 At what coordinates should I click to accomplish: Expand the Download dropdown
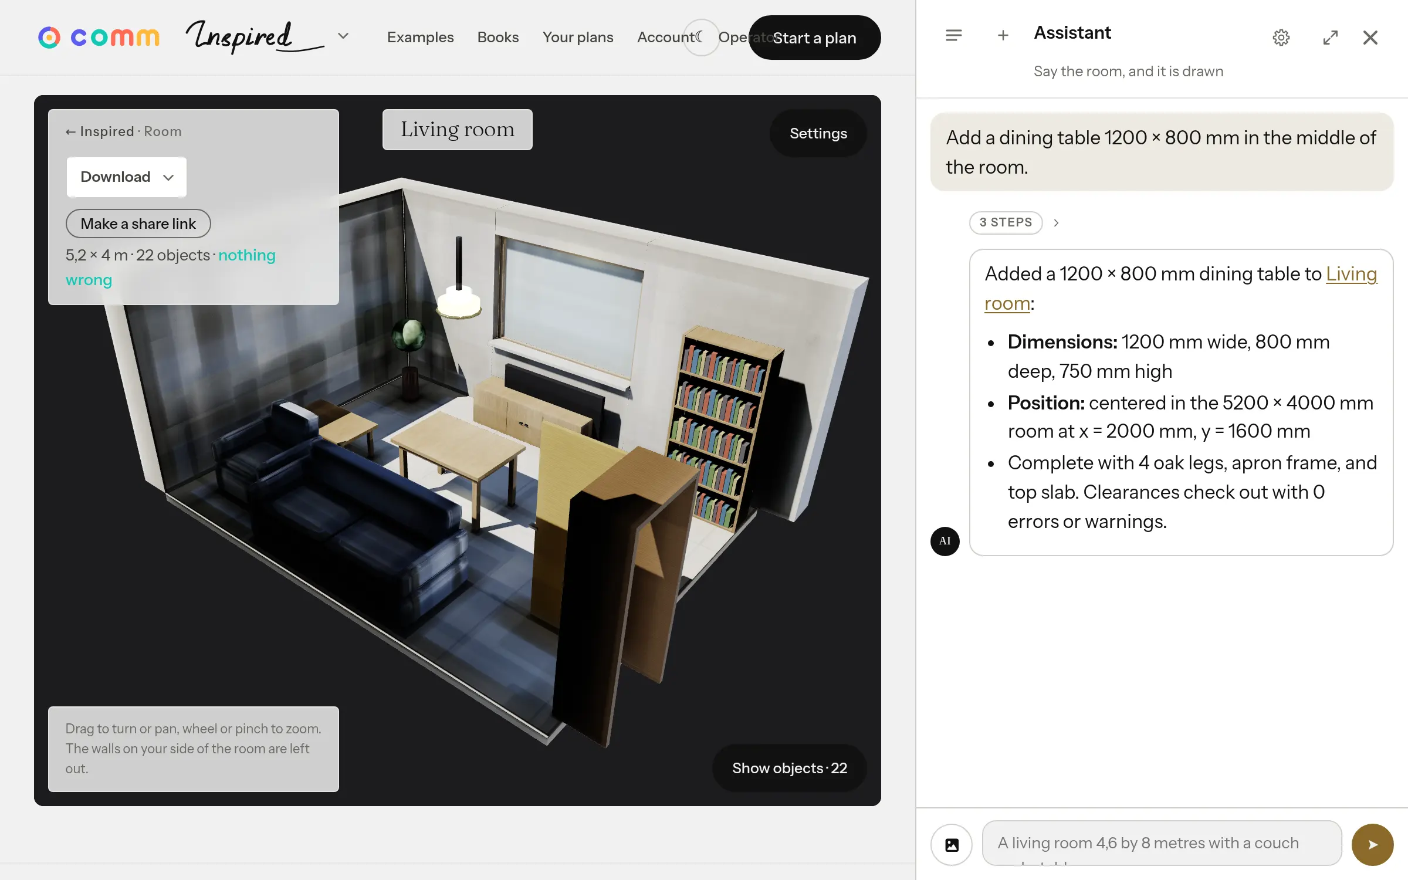point(127,177)
